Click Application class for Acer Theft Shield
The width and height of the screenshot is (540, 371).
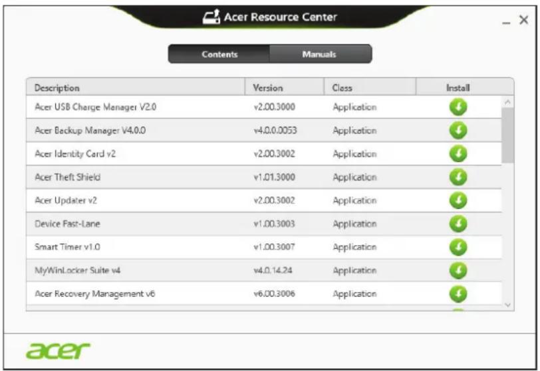[354, 177]
